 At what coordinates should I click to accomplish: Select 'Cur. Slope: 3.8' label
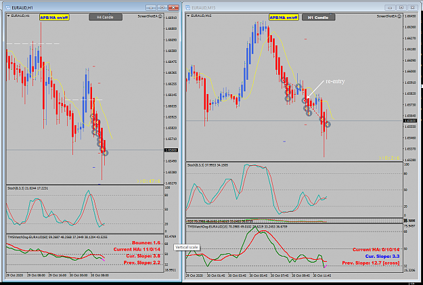[x=143, y=256]
